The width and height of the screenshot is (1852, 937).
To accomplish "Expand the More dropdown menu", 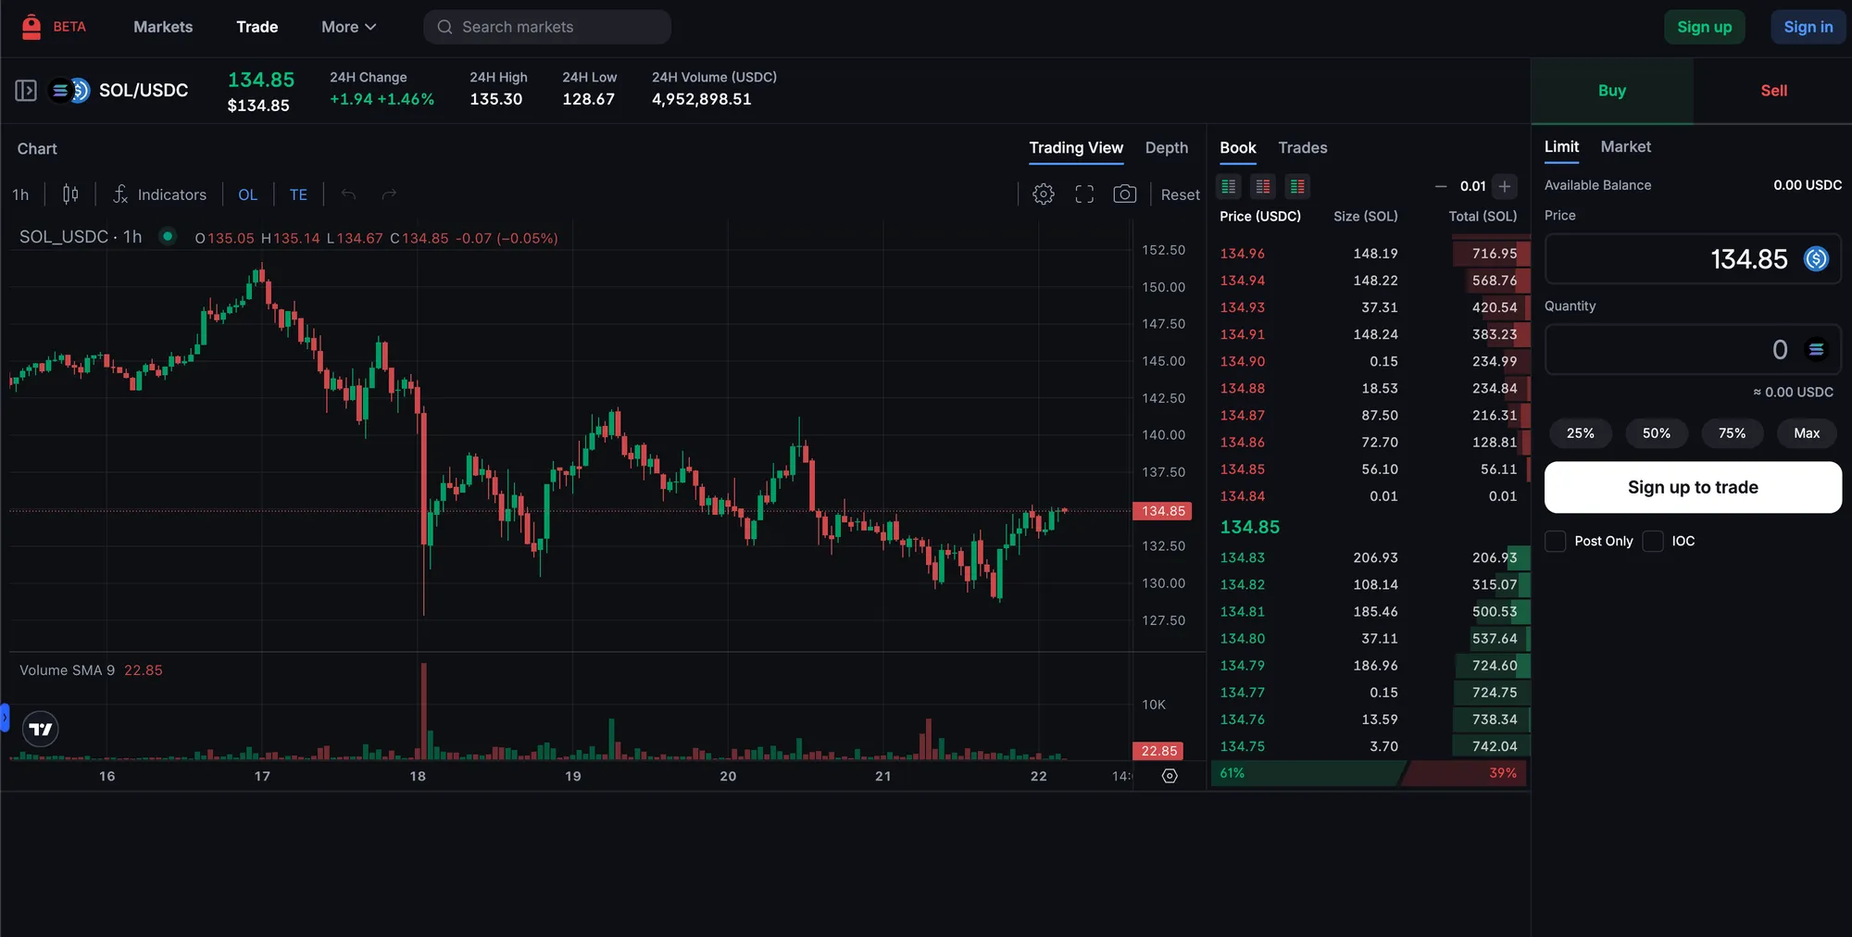I will click(x=348, y=27).
